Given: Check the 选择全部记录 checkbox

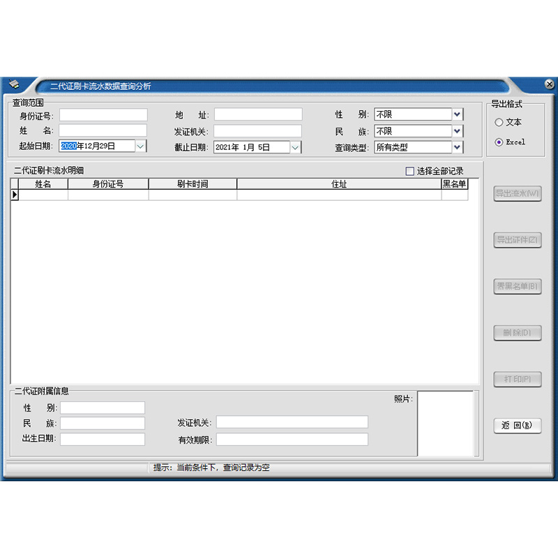Looking at the screenshot, I should coord(410,171).
